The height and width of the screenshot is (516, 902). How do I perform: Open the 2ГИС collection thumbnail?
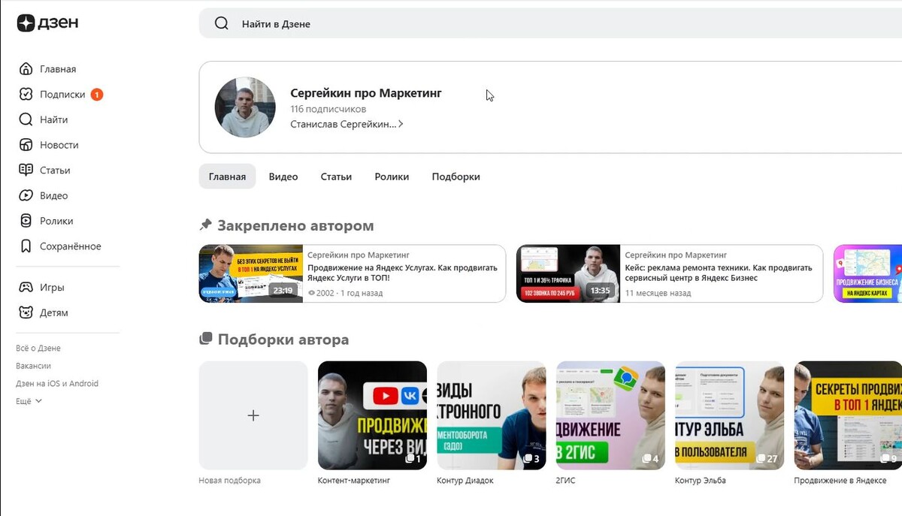(x=610, y=415)
